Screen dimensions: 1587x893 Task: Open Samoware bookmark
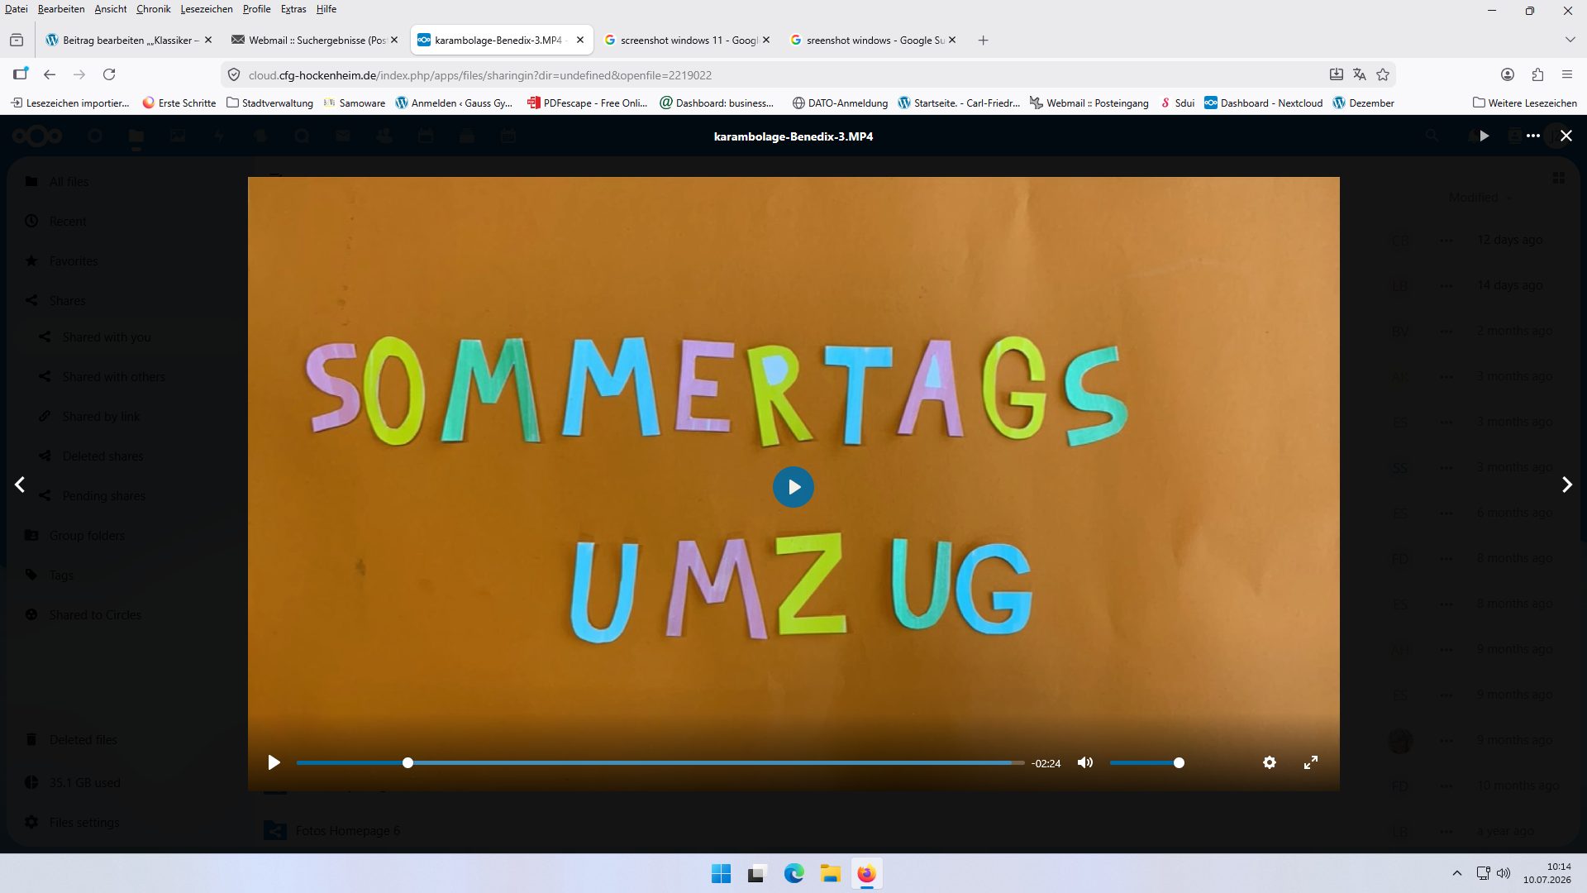(354, 103)
